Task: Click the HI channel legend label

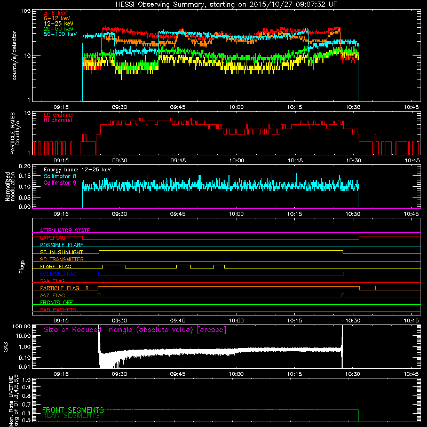Action: (x=58, y=121)
